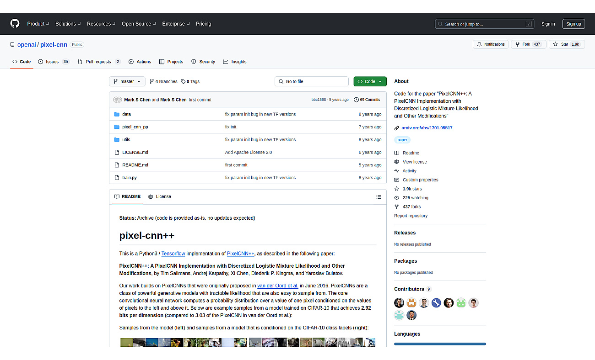The width and height of the screenshot is (595, 360).
Task: Open the bbc1568 commit hash
Action: (319, 100)
